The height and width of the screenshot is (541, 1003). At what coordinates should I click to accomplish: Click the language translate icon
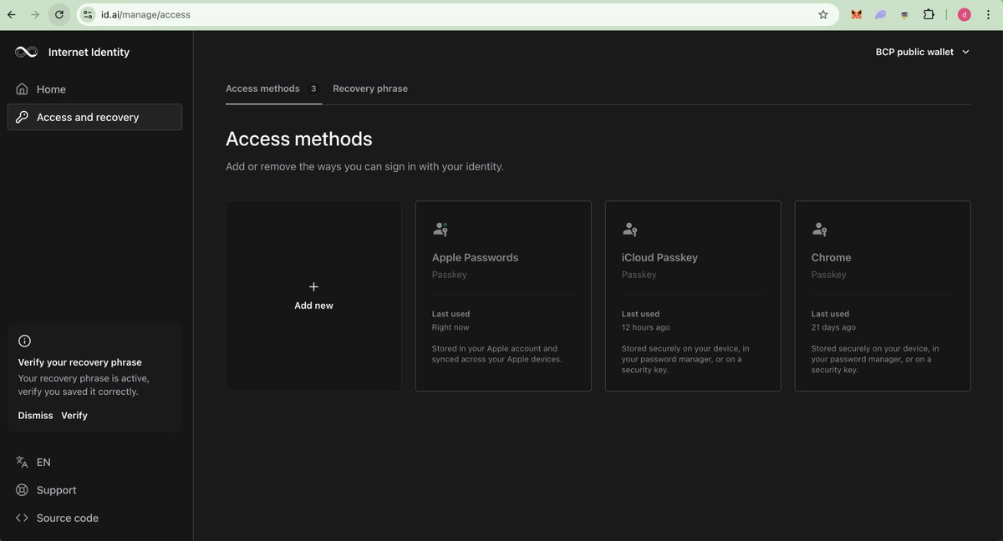point(23,462)
